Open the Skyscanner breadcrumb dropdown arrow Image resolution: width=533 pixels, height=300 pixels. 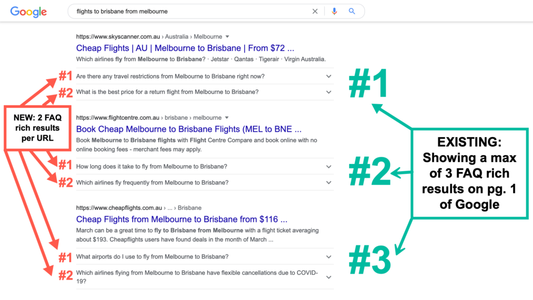pyautogui.click(x=227, y=36)
